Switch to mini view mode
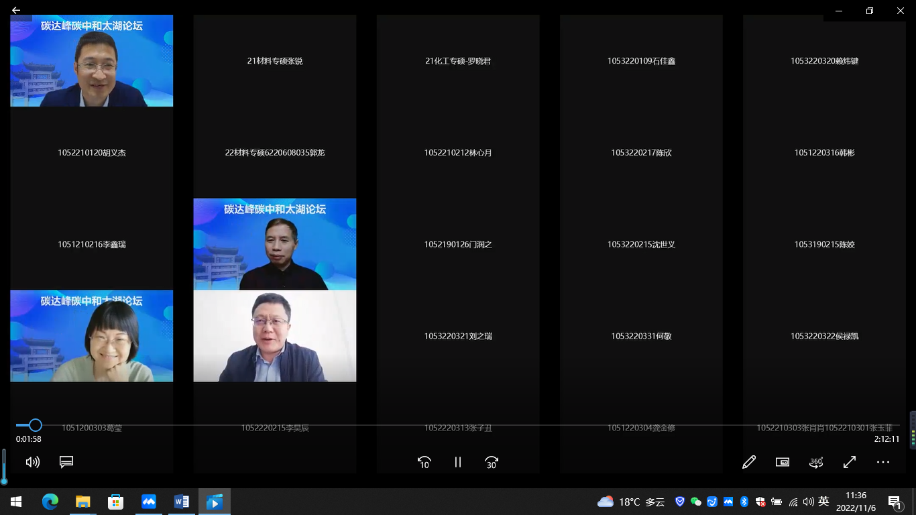This screenshot has height=515, width=916. coord(783,462)
